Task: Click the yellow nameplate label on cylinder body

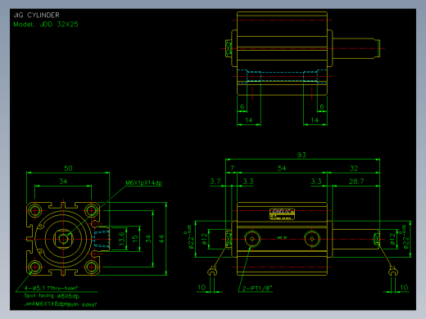Action: point(282,213)
